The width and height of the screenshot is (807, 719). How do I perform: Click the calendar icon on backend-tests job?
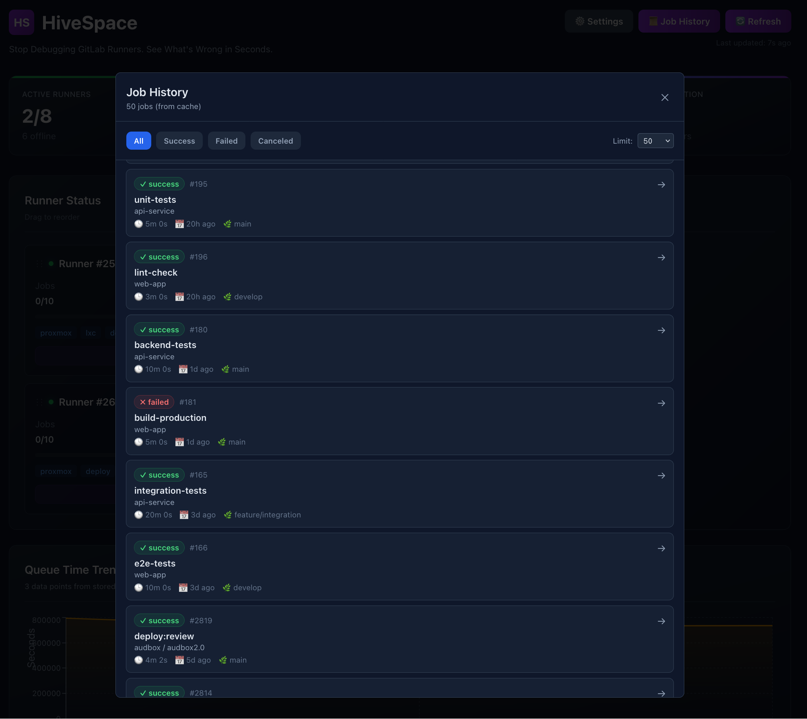click(183, 369)
